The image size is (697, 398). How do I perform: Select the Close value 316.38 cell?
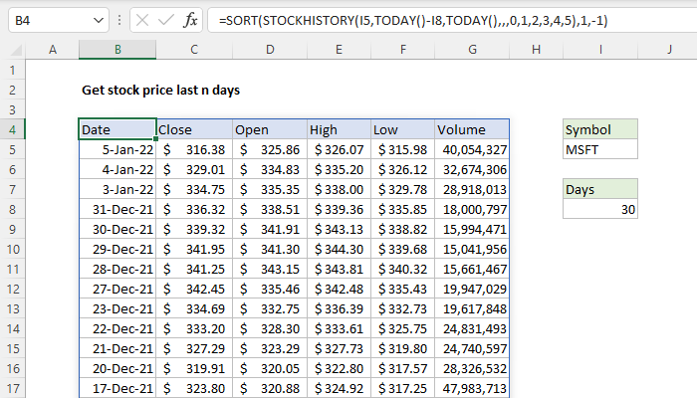[194, 149]
